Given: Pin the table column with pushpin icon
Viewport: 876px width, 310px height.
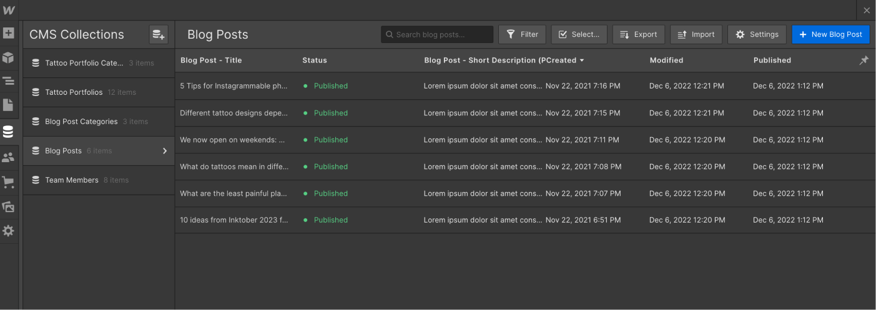Looking at the screenshot, I should point(864,61).
